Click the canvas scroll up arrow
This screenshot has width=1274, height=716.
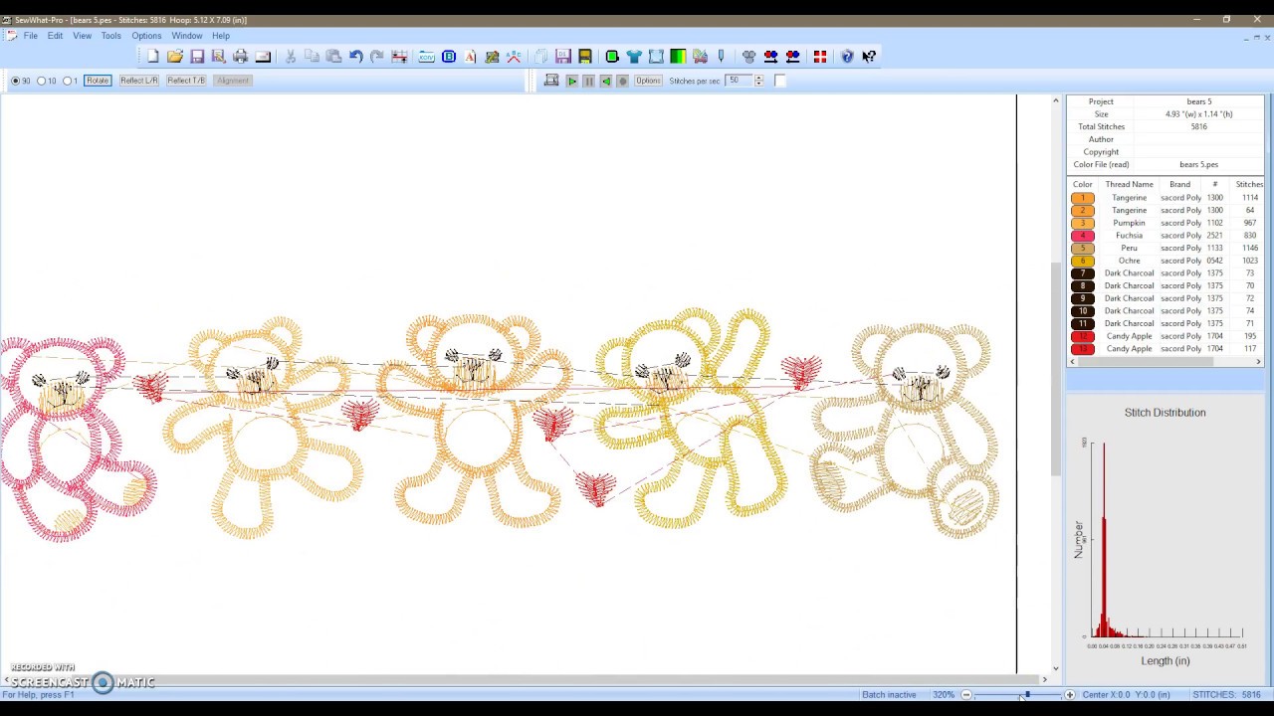[1056, 100]
